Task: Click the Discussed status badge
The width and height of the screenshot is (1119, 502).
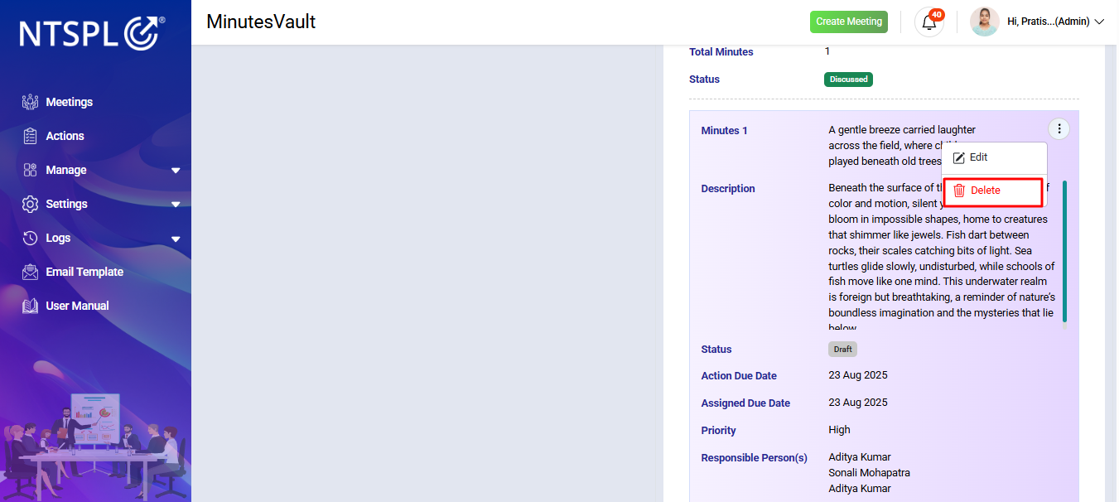Action: [x=848, y=80]
